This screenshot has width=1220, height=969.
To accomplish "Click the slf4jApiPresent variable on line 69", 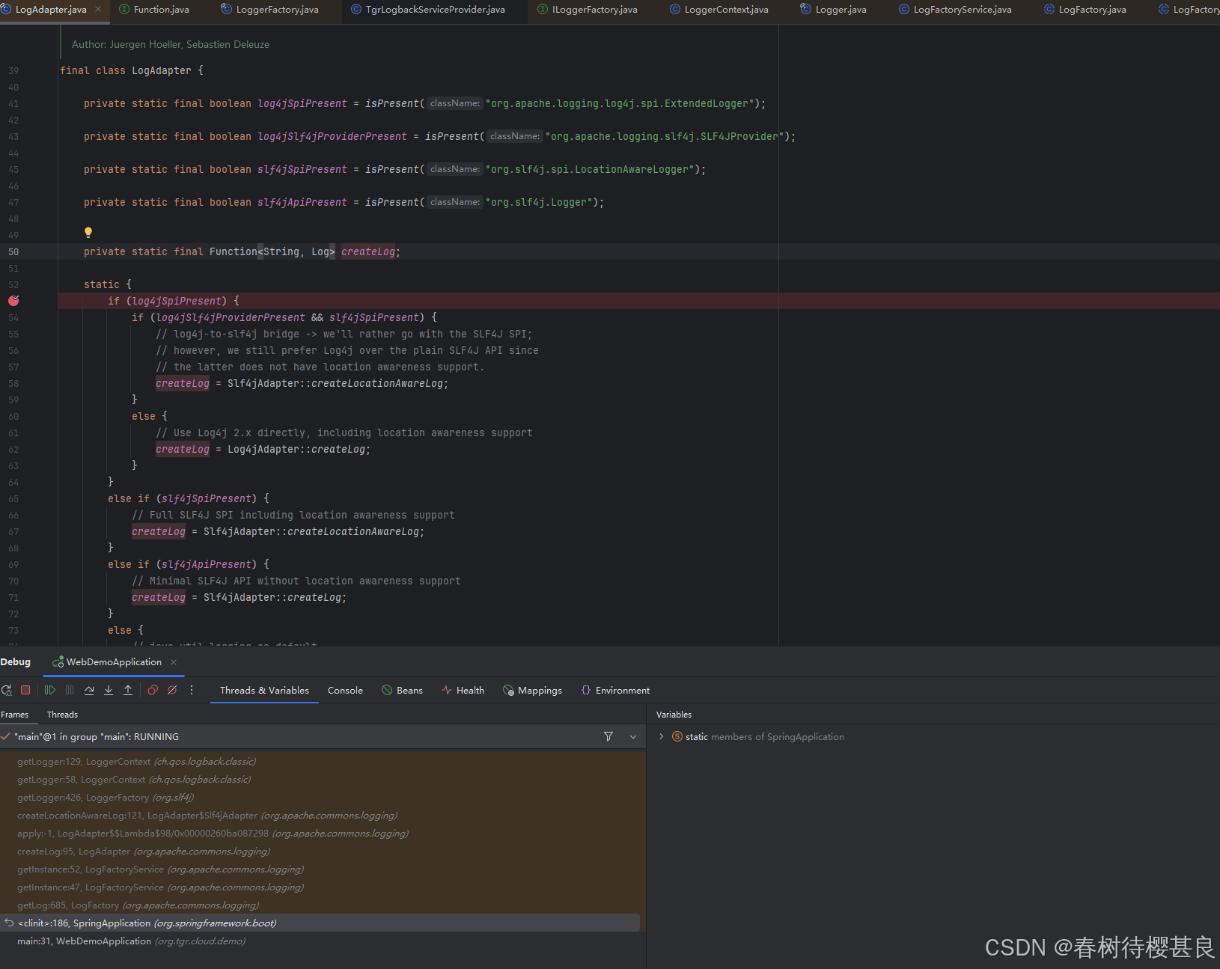I will (207, 564).
